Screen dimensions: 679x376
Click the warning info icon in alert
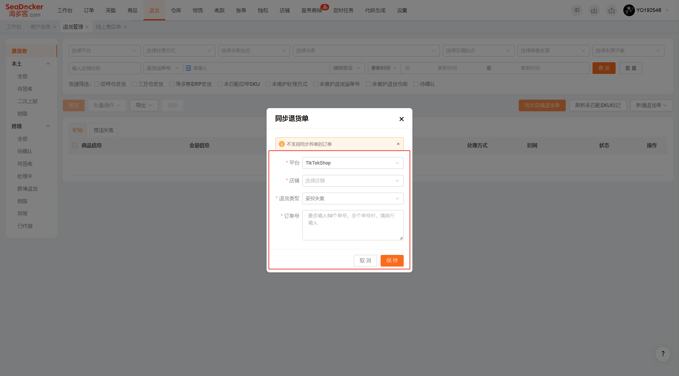pos(282,144)
